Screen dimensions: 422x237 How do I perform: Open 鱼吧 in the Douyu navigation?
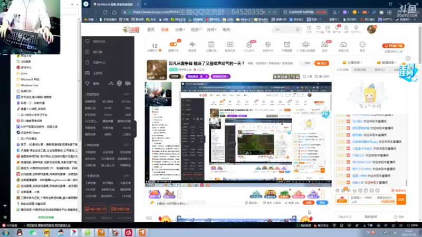226,29
